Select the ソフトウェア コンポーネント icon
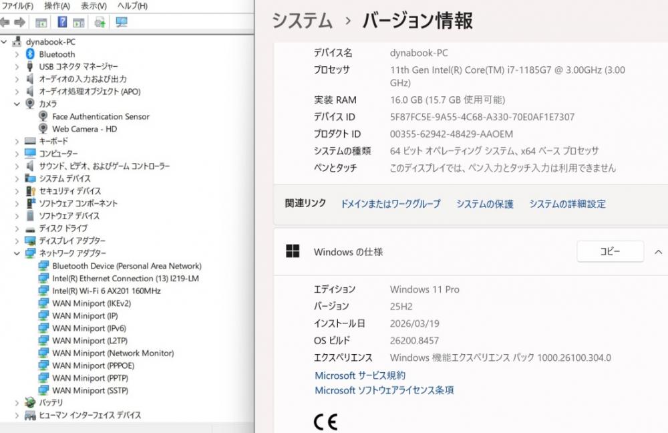The image size is (668, 433). pyautogui.click(x=31, y=203)
